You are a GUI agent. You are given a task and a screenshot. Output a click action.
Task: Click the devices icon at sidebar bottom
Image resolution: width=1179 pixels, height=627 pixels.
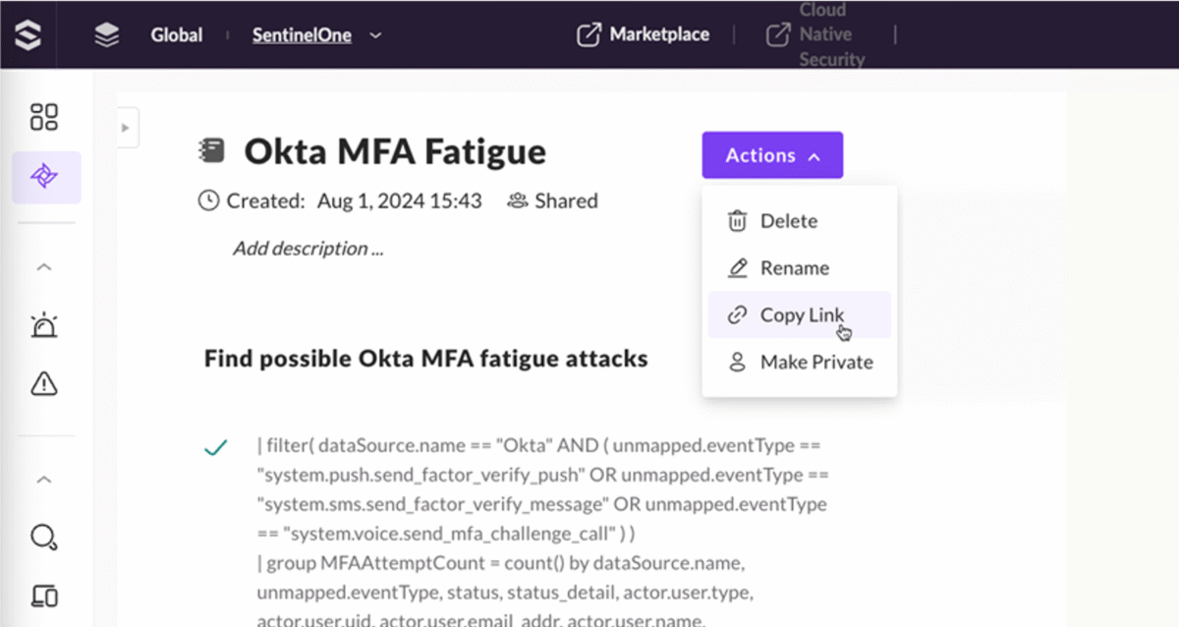pyautogui.click(x=43, y=597)
